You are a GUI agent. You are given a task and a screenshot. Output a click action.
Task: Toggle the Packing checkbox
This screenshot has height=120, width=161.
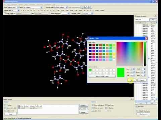coord(5,105)
